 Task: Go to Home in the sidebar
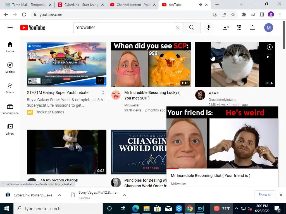(x=10, y=47)
